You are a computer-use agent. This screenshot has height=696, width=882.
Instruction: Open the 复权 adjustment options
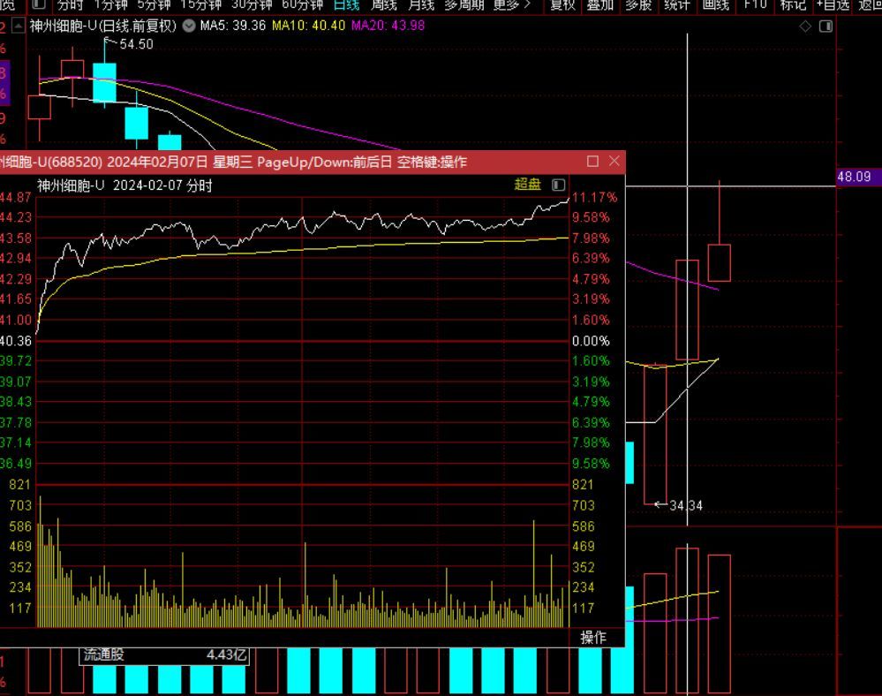[x=562, y=4]
